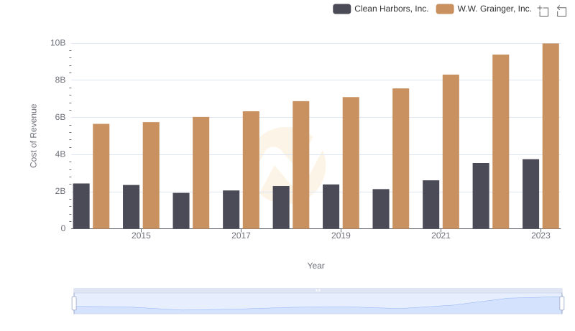
Task: Click the 'Cost of Revenue' axis title
Action: [33, 136]
